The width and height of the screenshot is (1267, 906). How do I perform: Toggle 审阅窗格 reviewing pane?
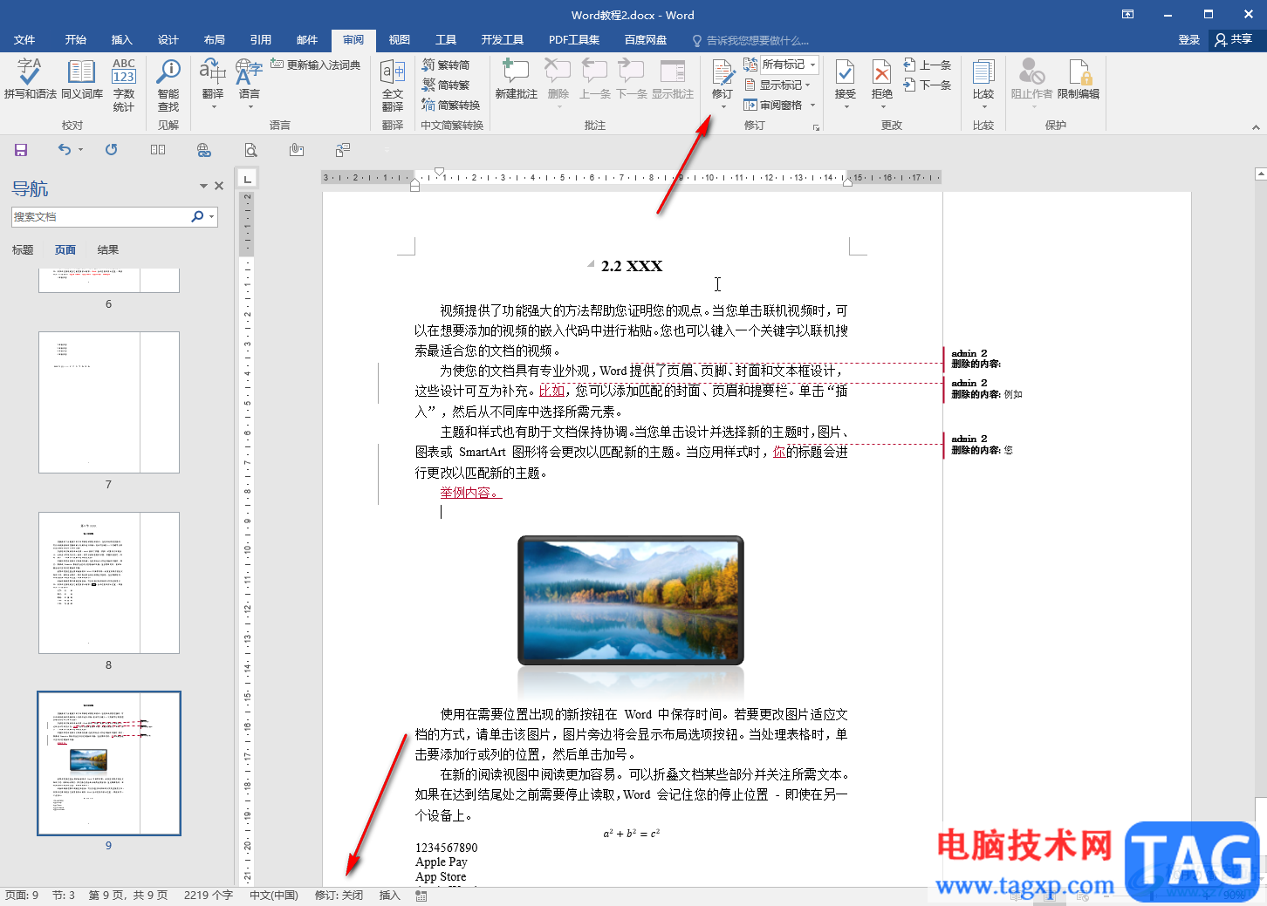pyautogui.click(x=772, y=106)
